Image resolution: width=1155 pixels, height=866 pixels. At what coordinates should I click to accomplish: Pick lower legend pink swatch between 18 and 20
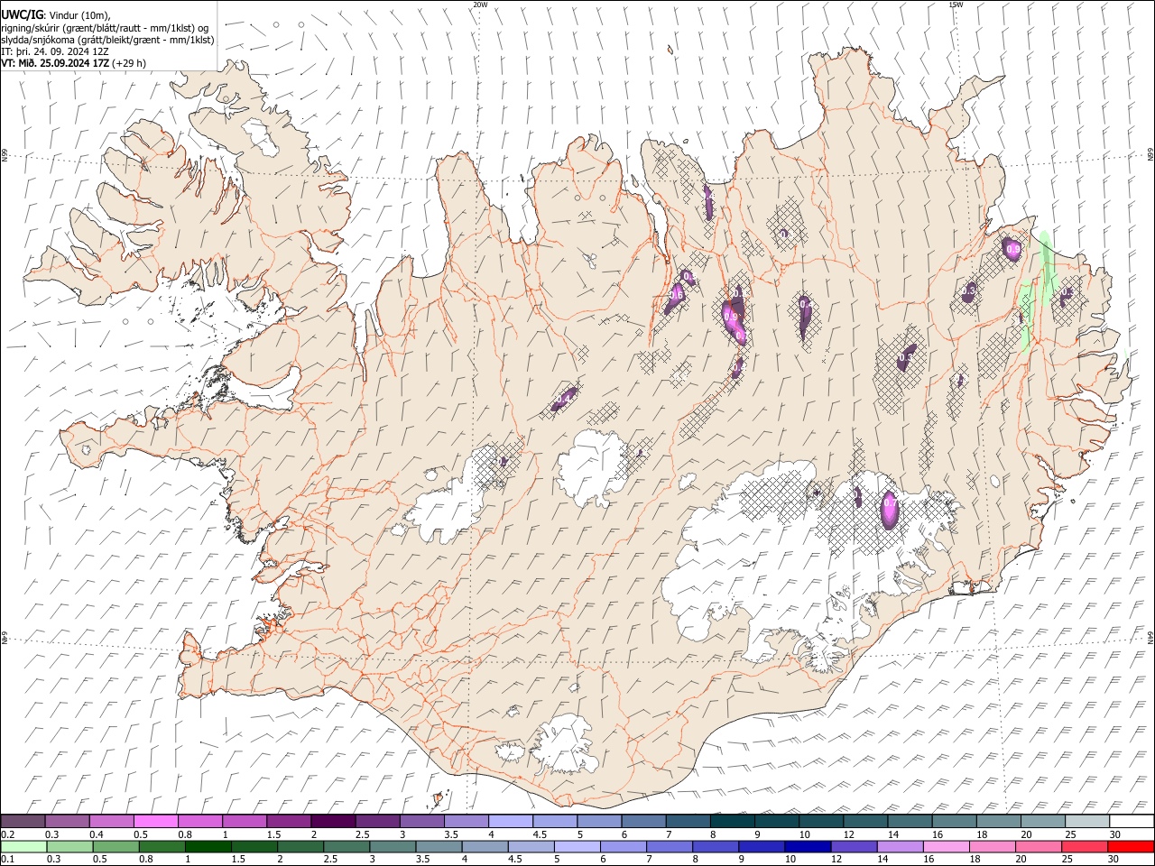[x=993, y=846]
